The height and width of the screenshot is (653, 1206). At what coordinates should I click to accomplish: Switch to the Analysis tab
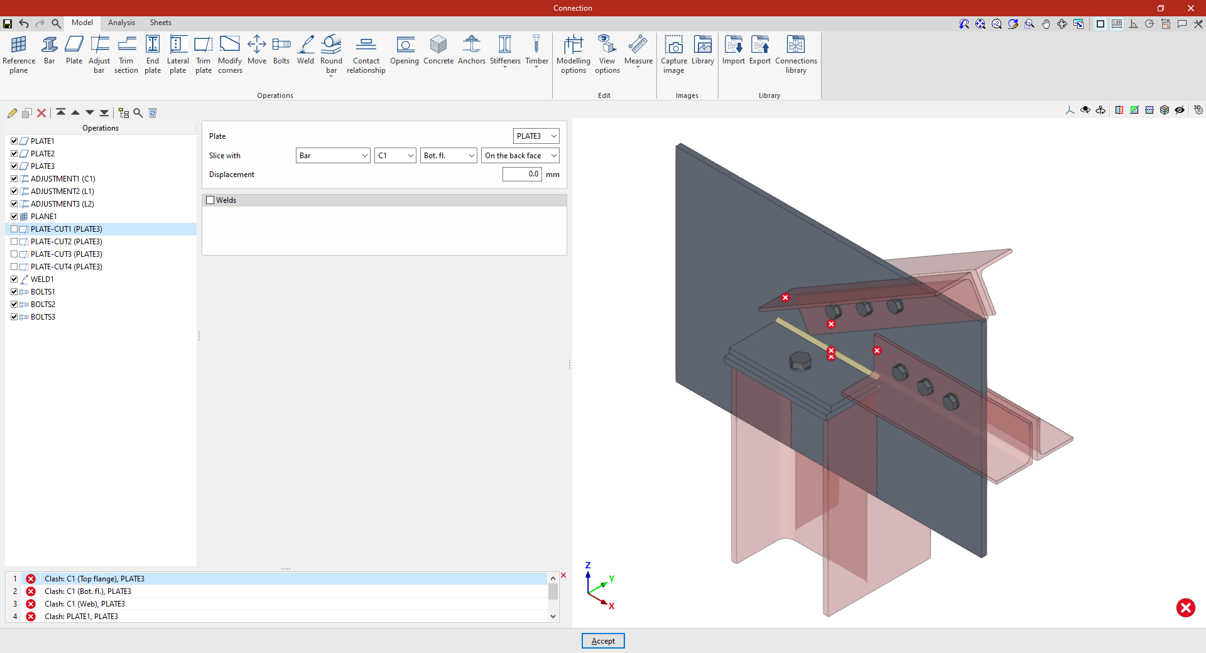pos(121,23)
